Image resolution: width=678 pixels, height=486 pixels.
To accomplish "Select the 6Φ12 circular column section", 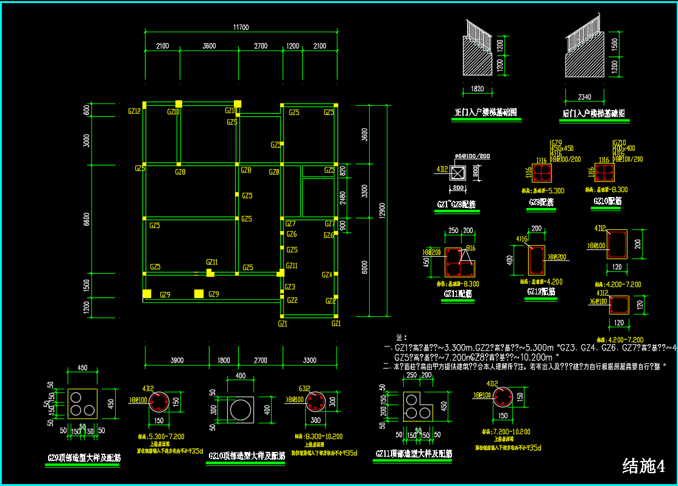I will [x=317, y=401].
